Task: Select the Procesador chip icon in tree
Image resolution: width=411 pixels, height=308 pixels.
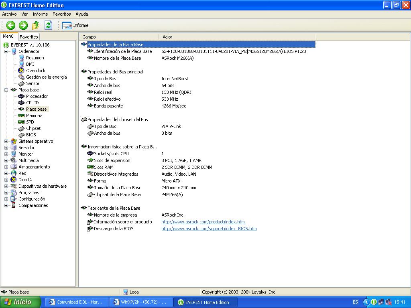Action: (x=21, y=96)
